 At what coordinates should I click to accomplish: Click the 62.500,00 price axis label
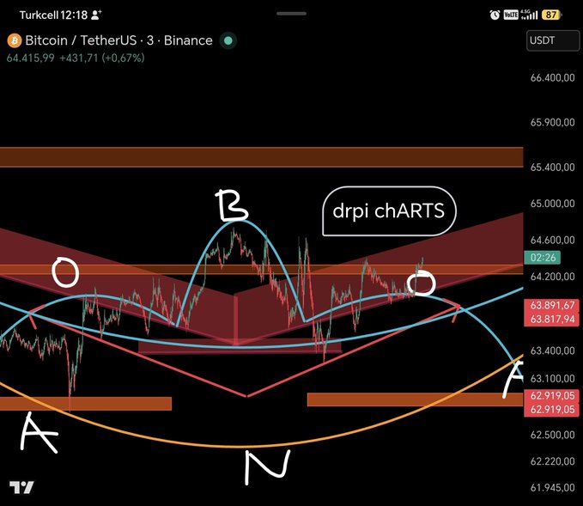point(552,435)
